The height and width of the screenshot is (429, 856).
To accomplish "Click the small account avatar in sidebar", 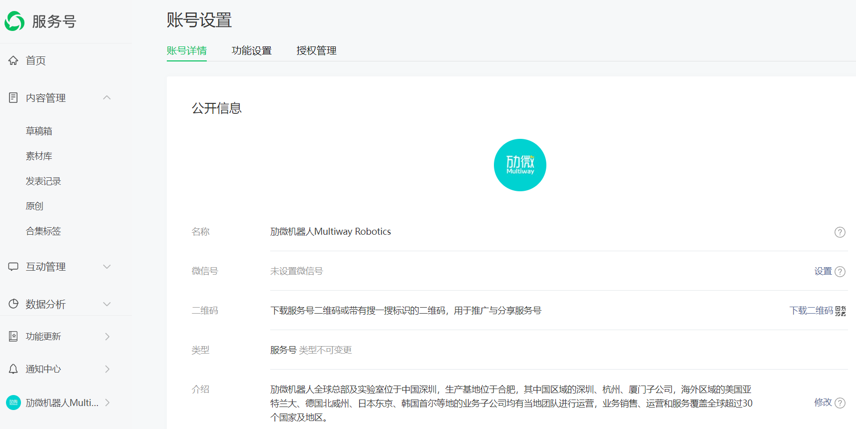I will (13, 403).
